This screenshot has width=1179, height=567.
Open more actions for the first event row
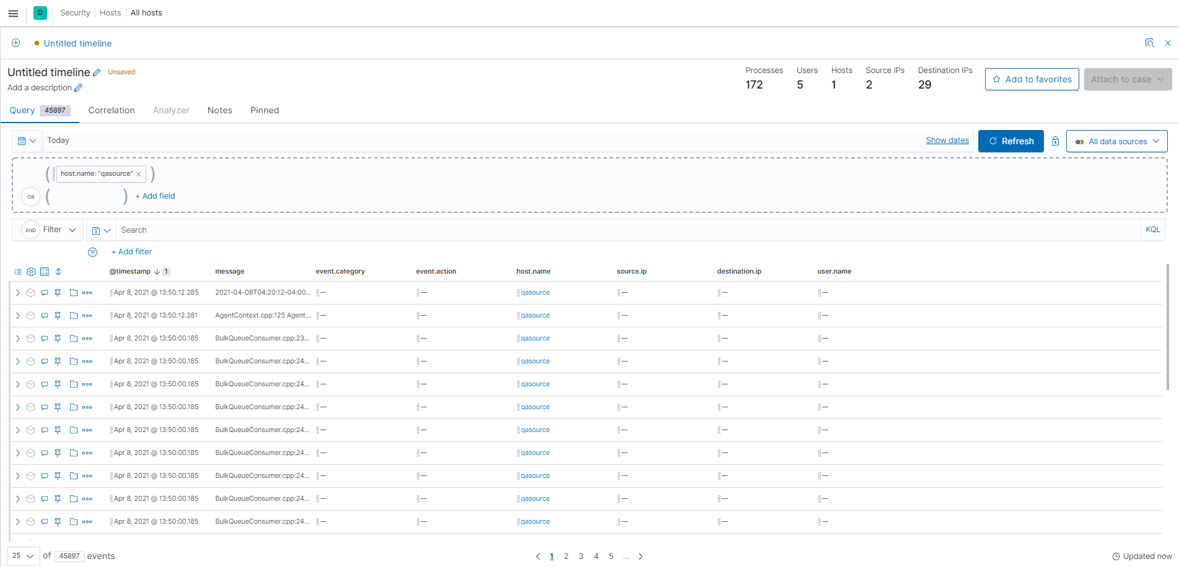[x=86, y=292]
